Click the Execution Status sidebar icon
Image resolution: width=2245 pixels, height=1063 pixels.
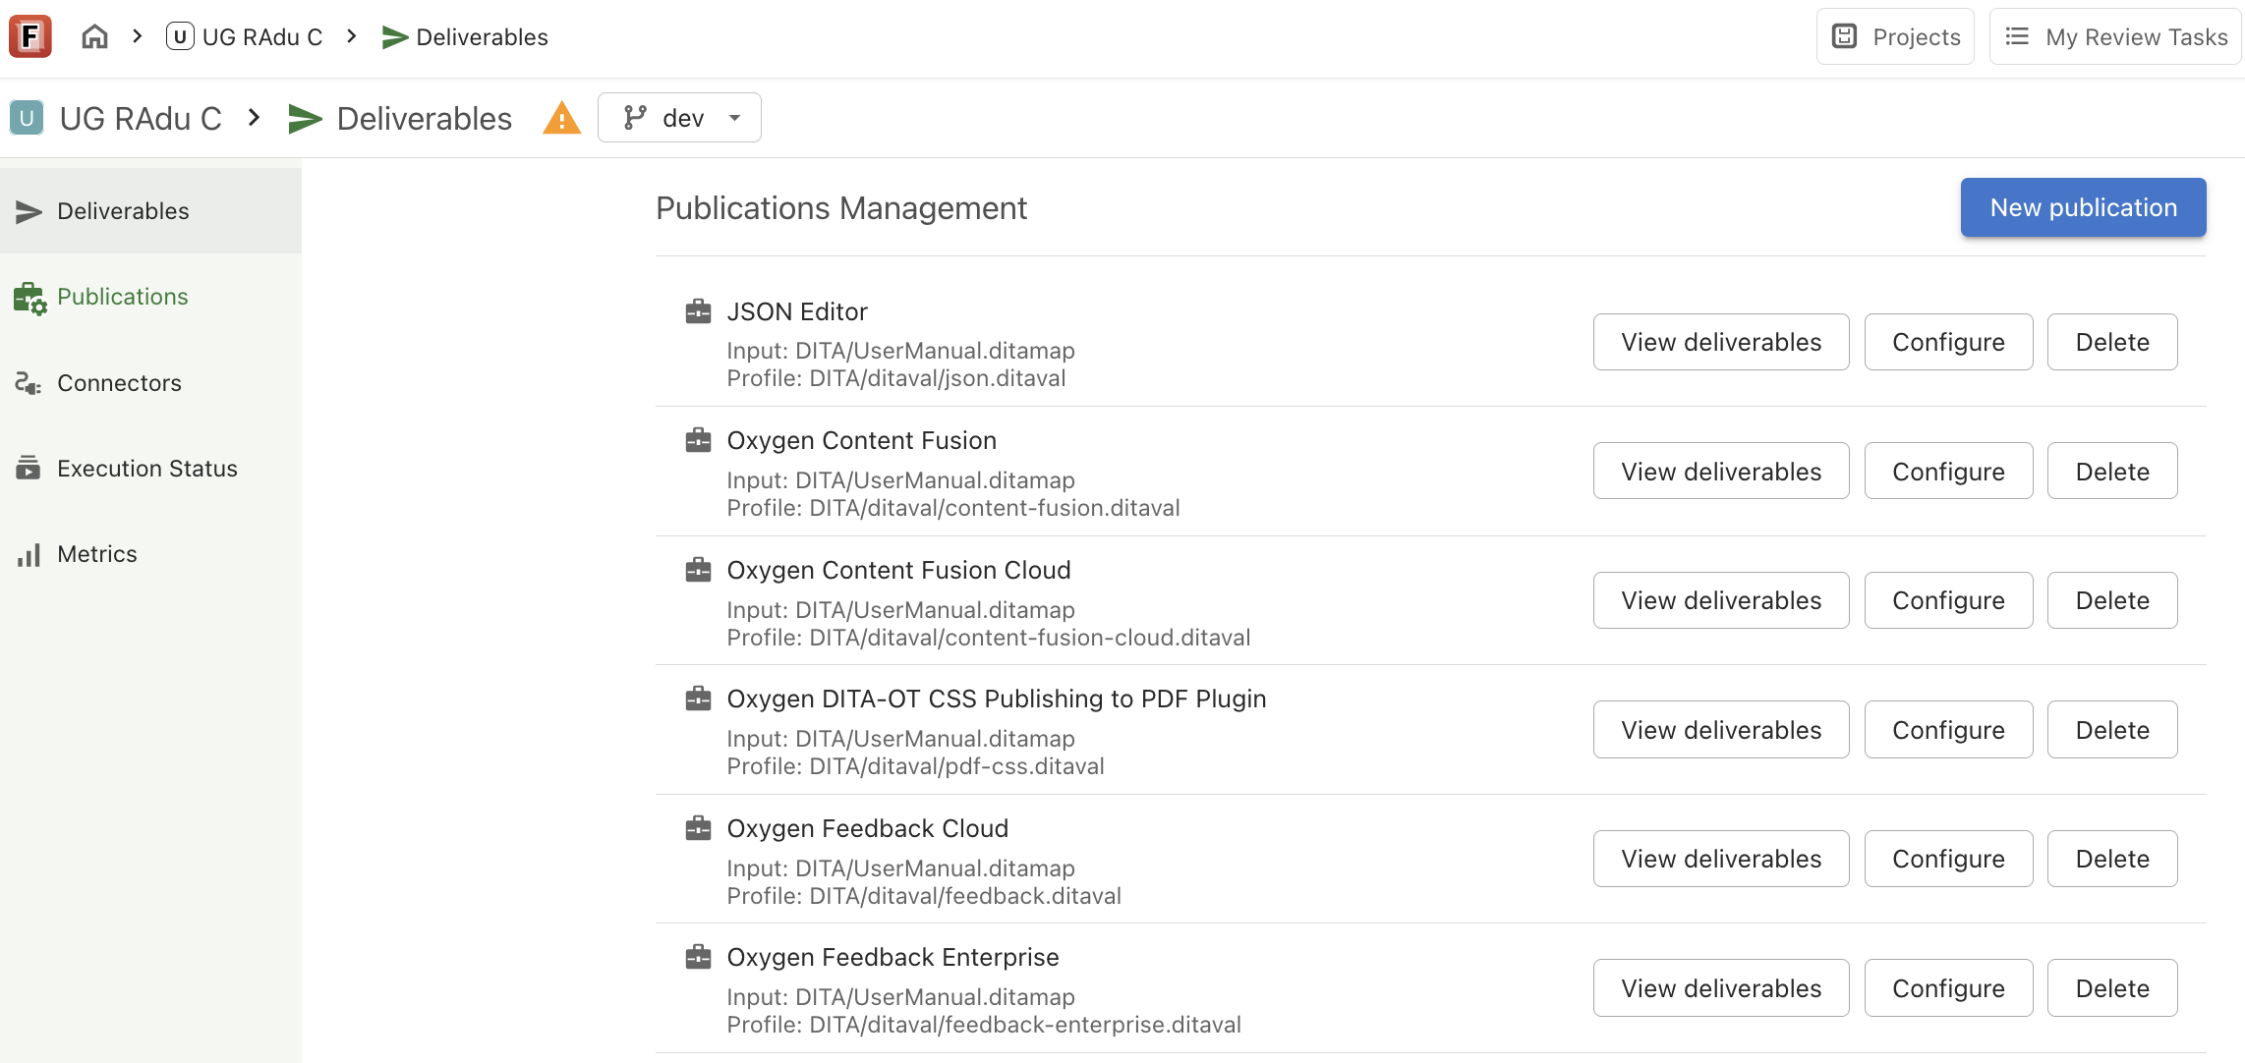[x=28, y=469]
